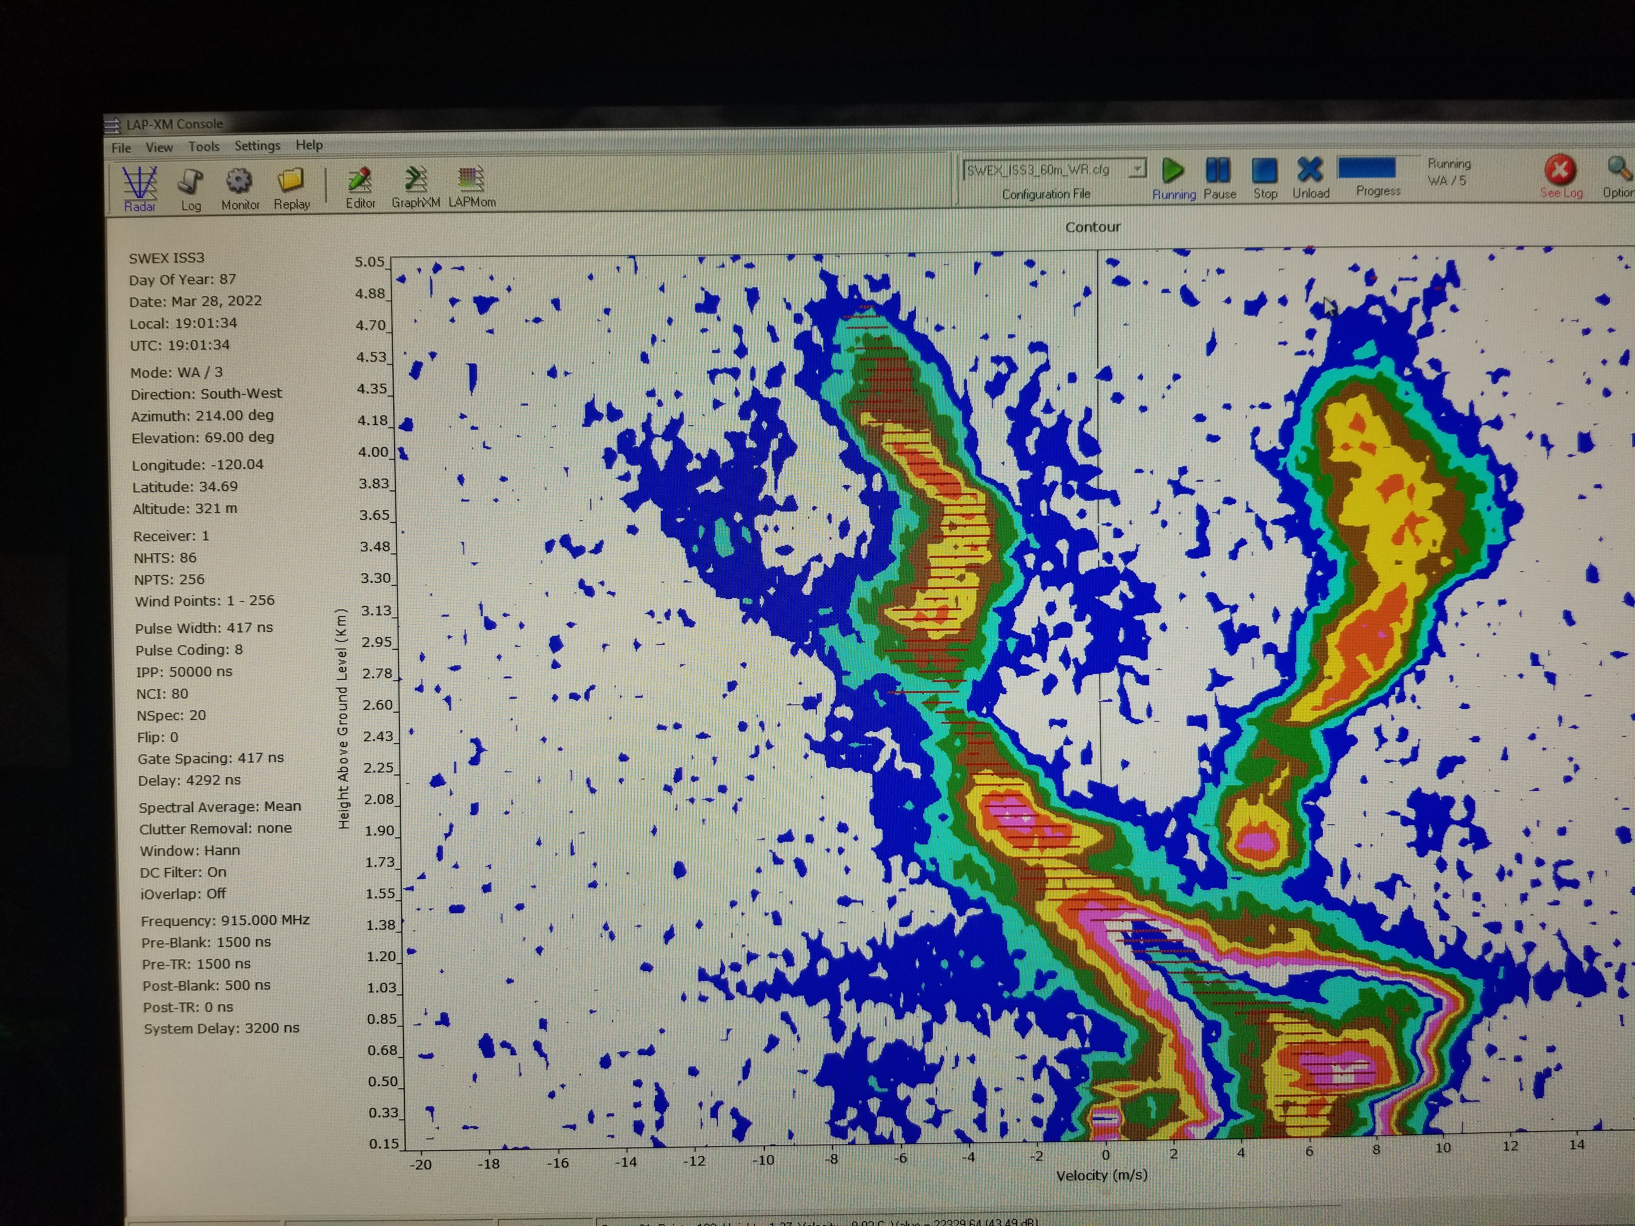
Task: Open the File menu
Action: click(121, 148)
